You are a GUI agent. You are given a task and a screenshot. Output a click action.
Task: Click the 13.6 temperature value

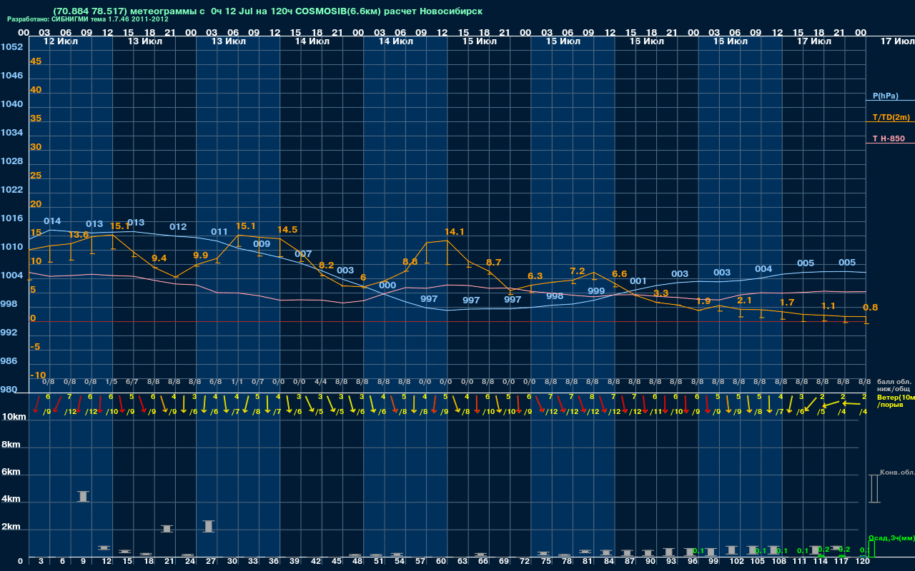coord(79,235)
